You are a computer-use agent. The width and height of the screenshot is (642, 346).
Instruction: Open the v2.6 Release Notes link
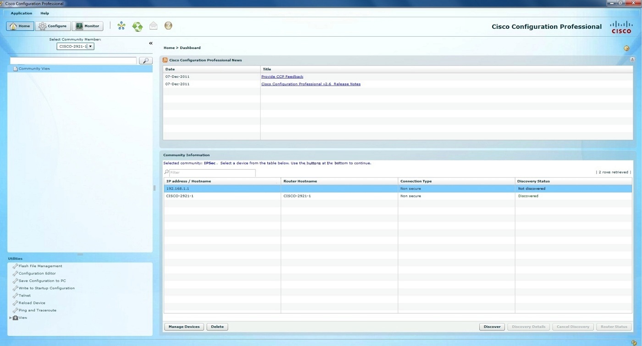point(311,84)
